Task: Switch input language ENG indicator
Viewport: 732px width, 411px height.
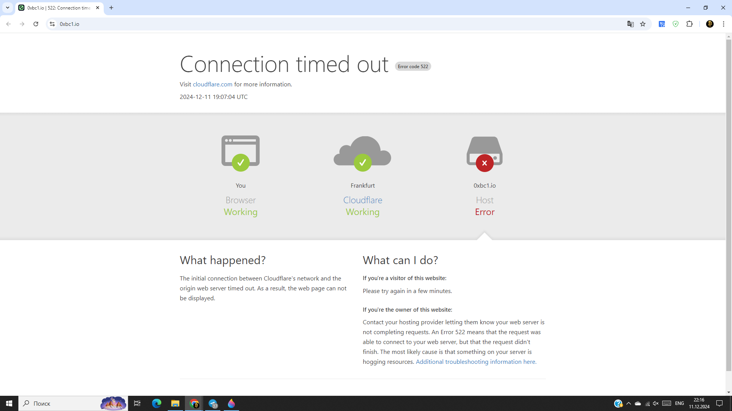Action: (679, 403)
